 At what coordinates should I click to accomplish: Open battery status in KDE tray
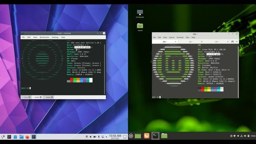point(95,137)
